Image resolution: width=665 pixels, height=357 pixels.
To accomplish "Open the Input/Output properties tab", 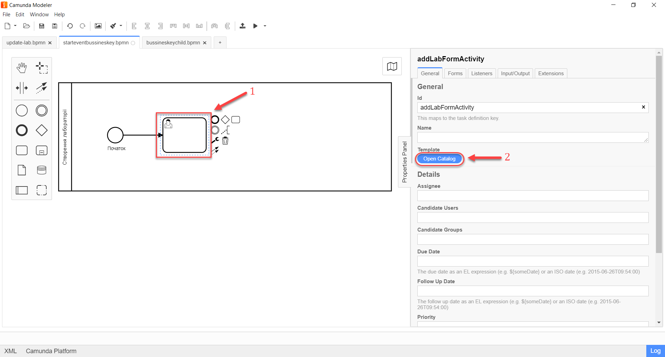I will 515,73.
